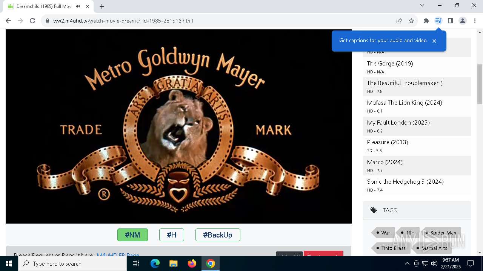483x271 pixels.
Task: Open Mufasa The Lion King (2024) link
Action: [405, 102]
